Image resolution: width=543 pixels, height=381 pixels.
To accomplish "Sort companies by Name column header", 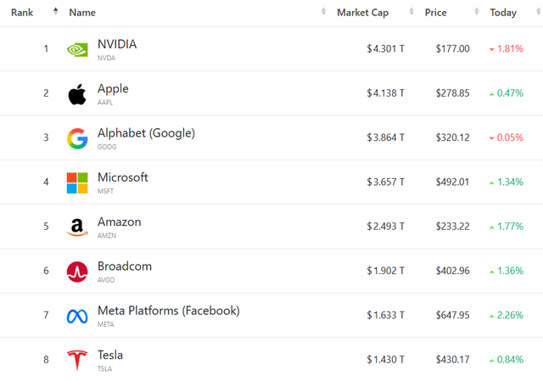I will point(82,13).
